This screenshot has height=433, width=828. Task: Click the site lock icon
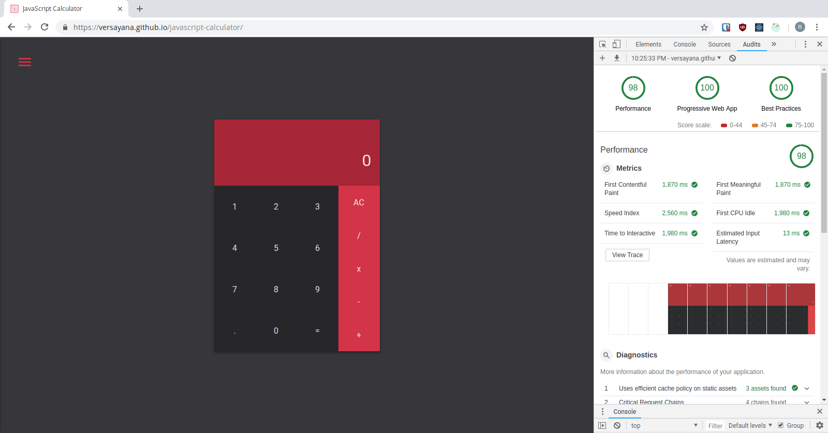click(65, 27)
